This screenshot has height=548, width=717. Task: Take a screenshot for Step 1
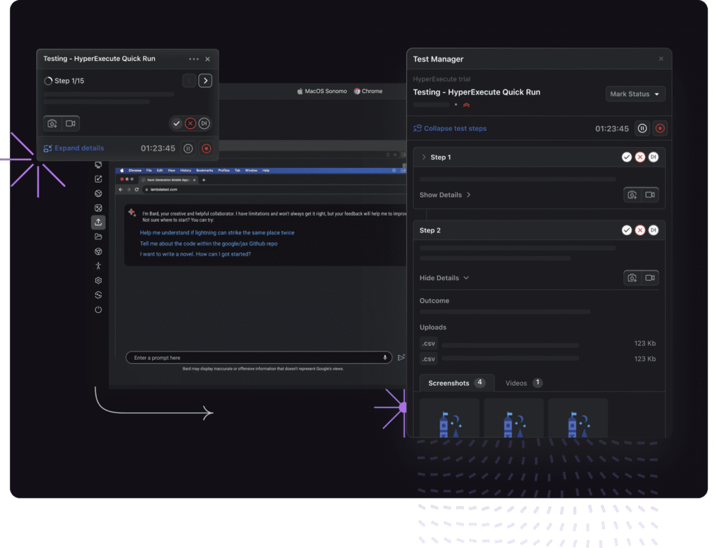coord(632,195)
